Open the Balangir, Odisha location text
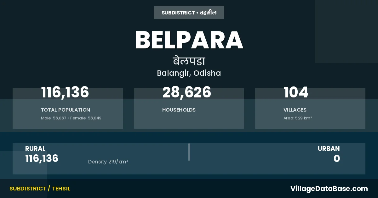 coord(189,73)
